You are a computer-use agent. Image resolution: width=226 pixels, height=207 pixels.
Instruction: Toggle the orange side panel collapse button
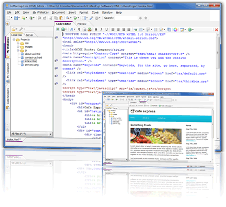point(7,24)
